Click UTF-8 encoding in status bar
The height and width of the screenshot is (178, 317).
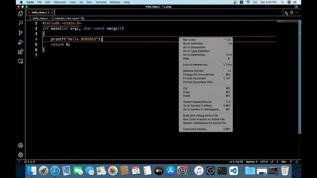click(264, 162)
